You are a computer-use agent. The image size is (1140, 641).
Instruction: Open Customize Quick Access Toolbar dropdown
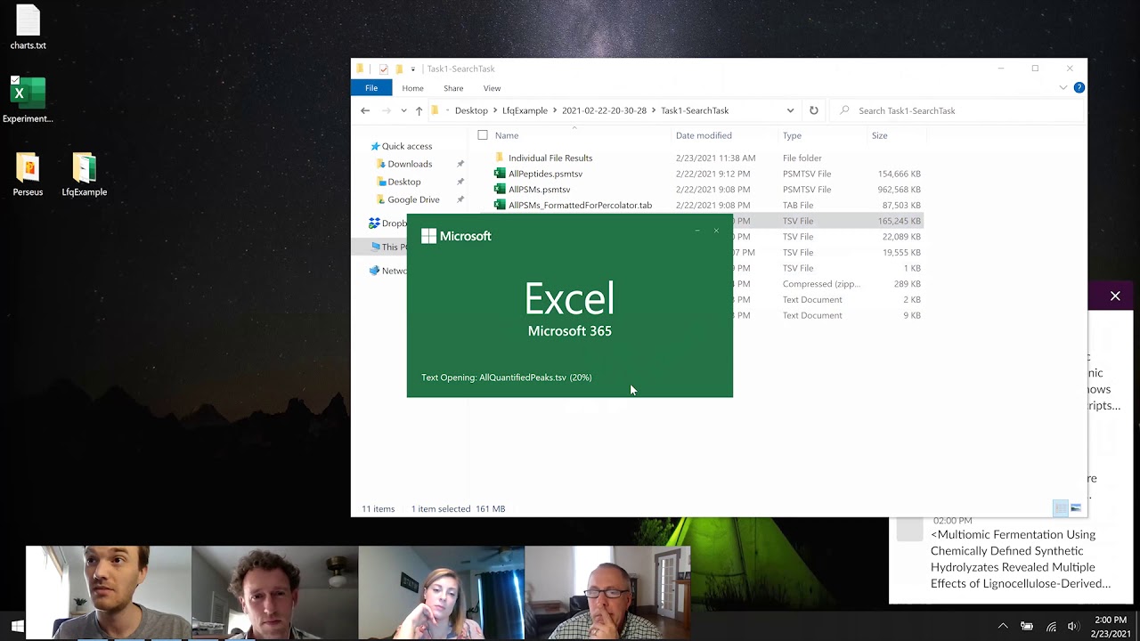413,69
